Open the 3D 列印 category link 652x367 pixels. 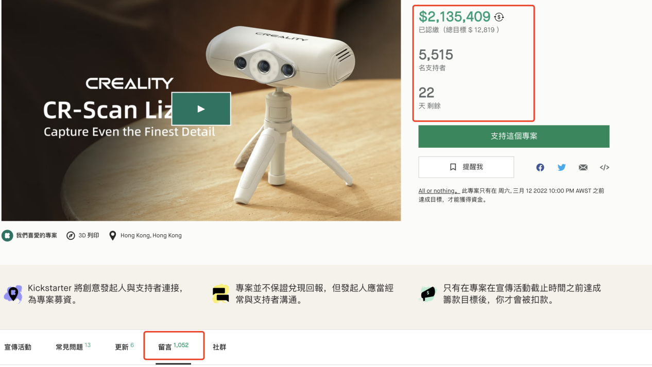point(88,235)
